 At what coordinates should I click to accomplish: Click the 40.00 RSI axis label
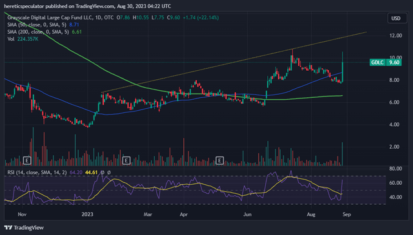[396, 197]
